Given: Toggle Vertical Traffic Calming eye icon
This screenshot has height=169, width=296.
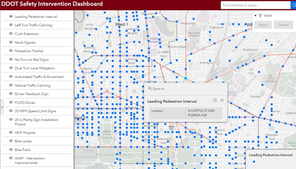Looking at the screenshot, I should (x=11, y=85).
